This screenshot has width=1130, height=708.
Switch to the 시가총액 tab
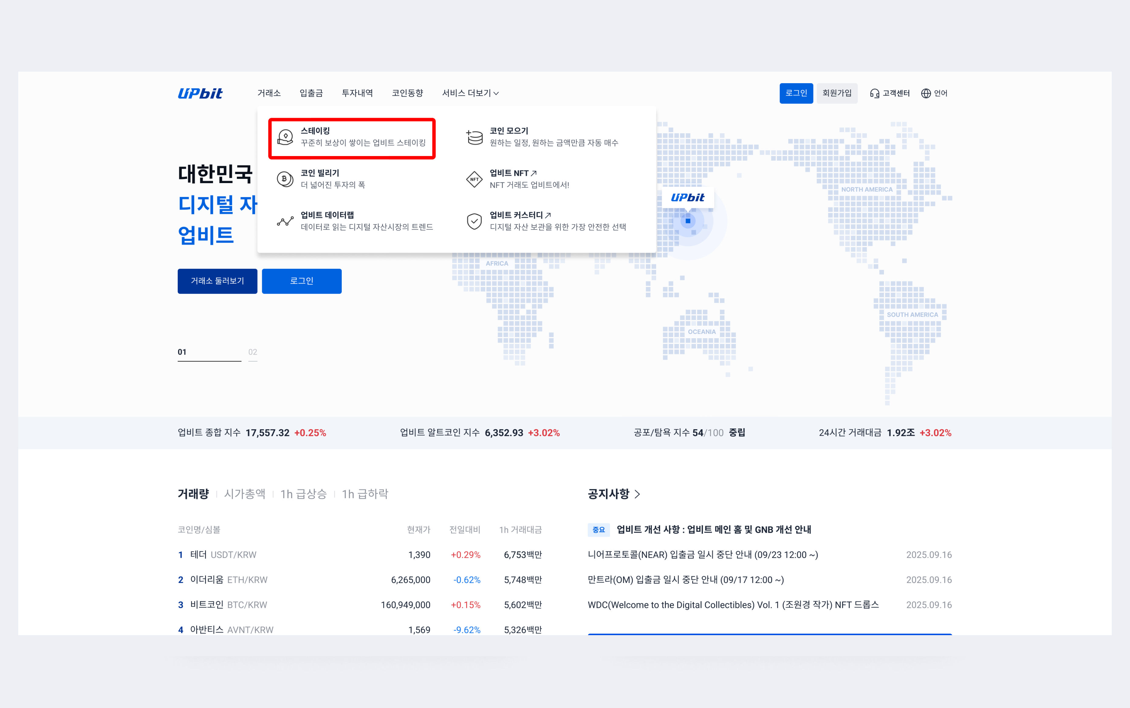245,494
